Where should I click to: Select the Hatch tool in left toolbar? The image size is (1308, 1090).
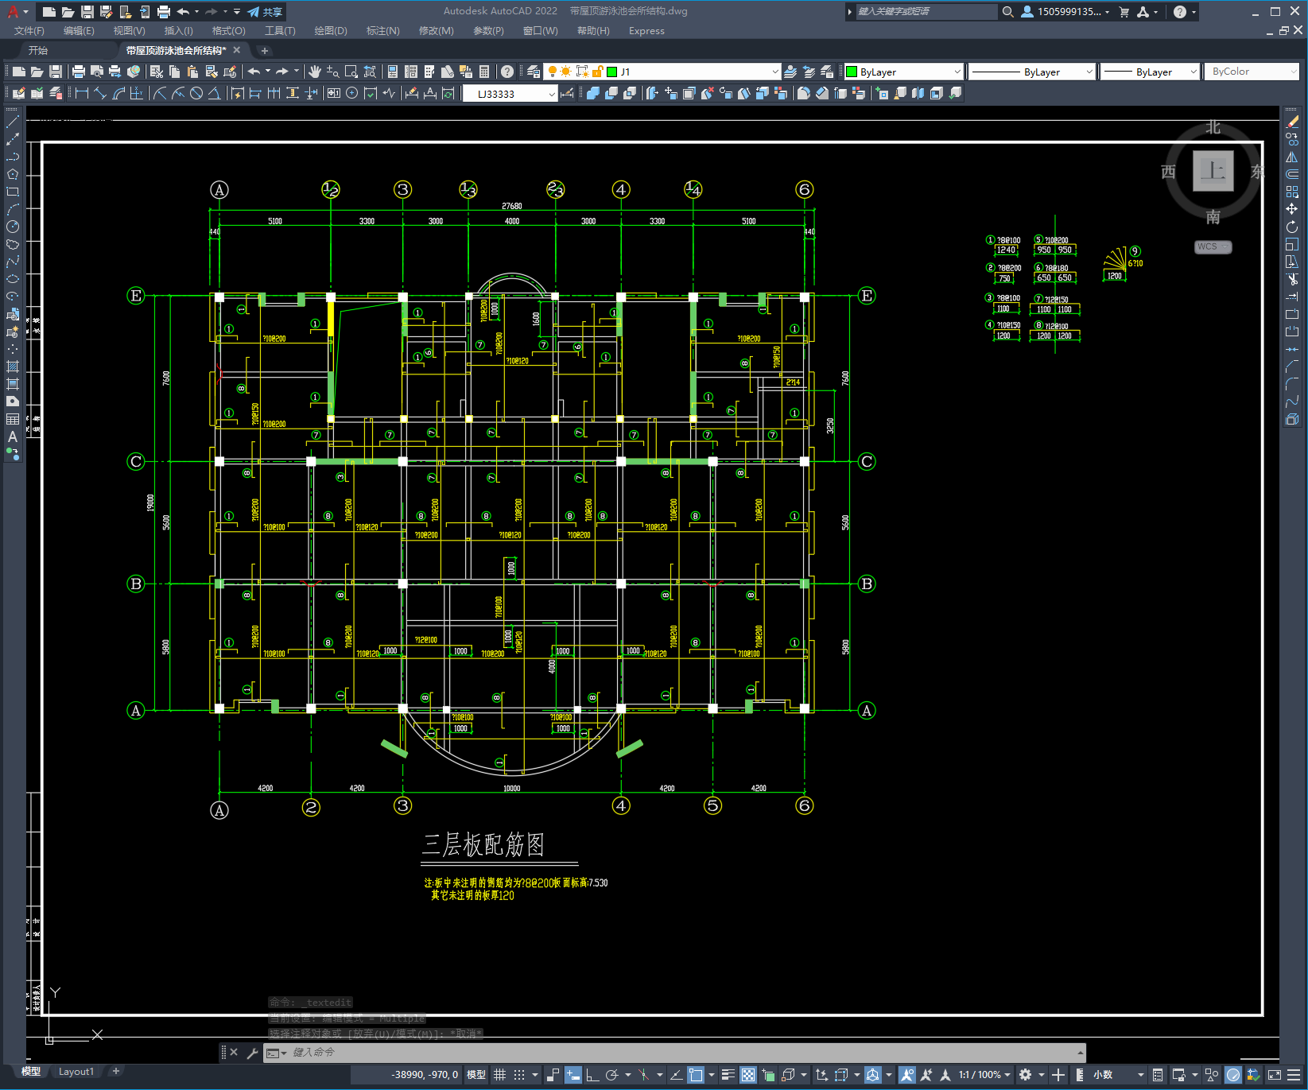point(13,367)
